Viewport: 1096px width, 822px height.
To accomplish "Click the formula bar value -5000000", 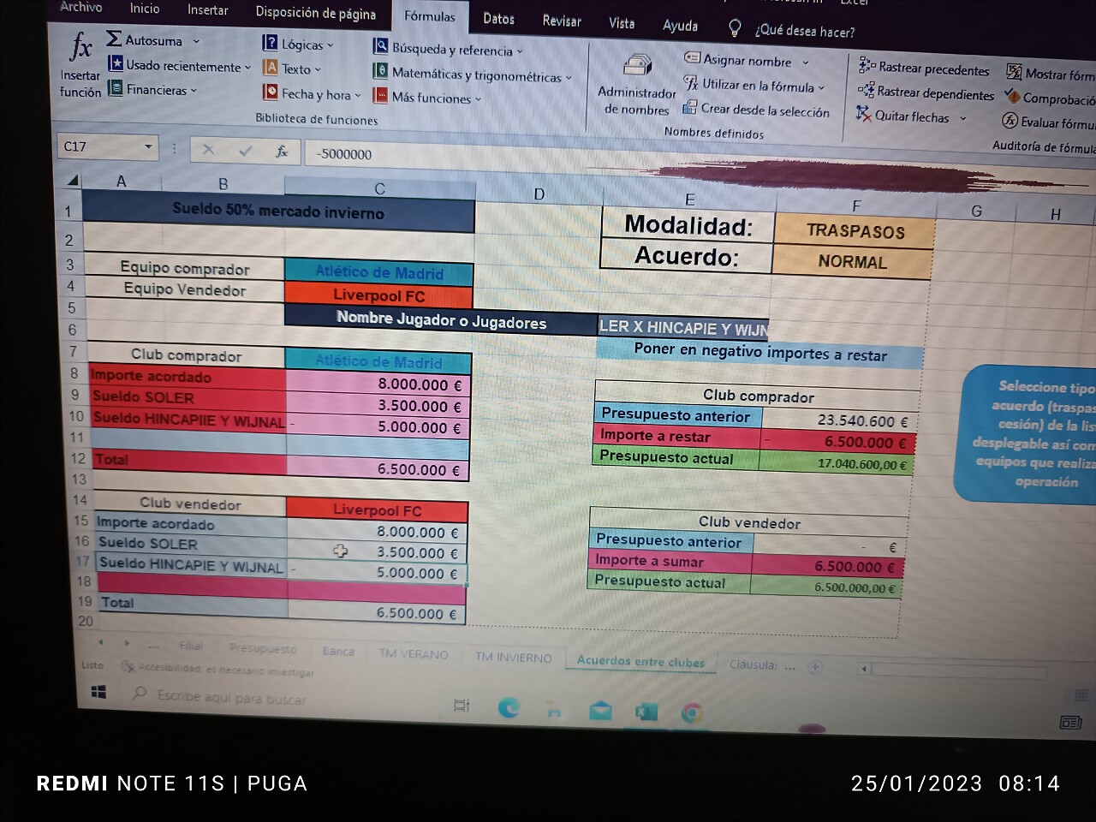I will 344,154.
